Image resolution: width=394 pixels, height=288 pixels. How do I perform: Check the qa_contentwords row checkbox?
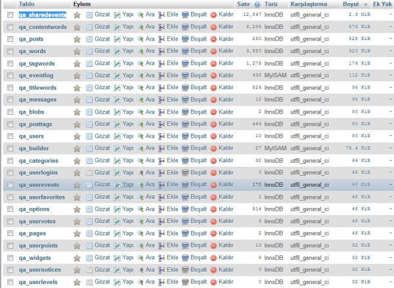click(x=10, y=27)
